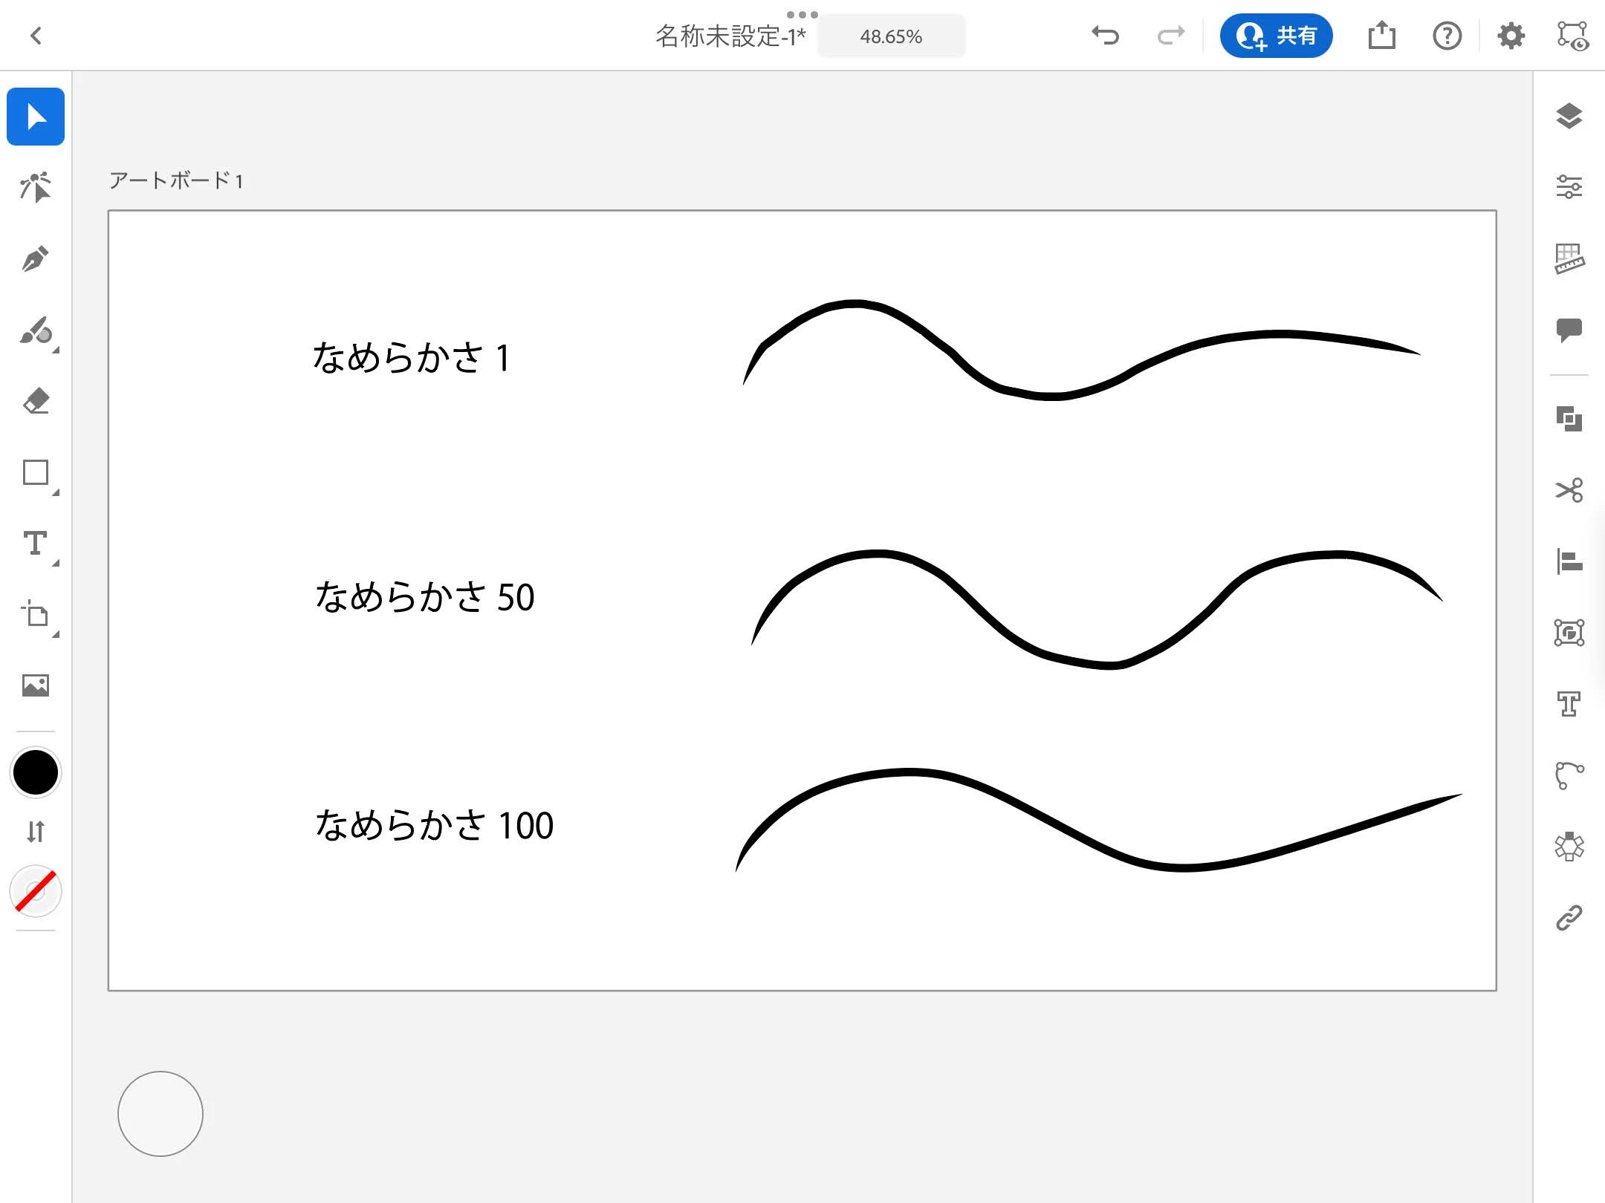Swap fill and stroke colors
The height and width of the screenshot is (1203, 1605).
point(35,831)
